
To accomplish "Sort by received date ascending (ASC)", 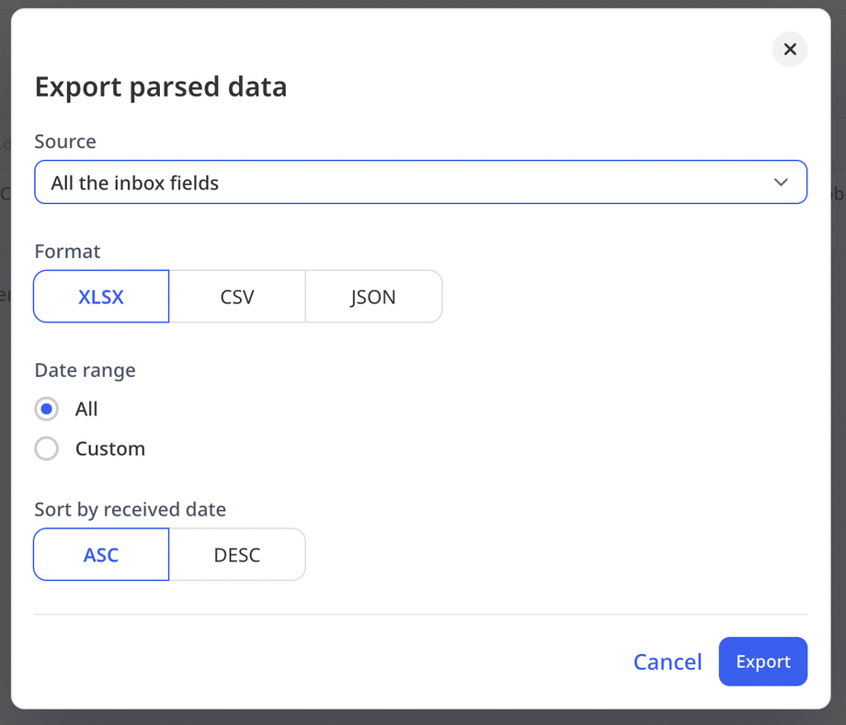I will [x=101, y=555].
